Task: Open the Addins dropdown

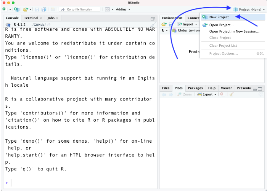Action: pyautogui.click(x=123, y=9)
